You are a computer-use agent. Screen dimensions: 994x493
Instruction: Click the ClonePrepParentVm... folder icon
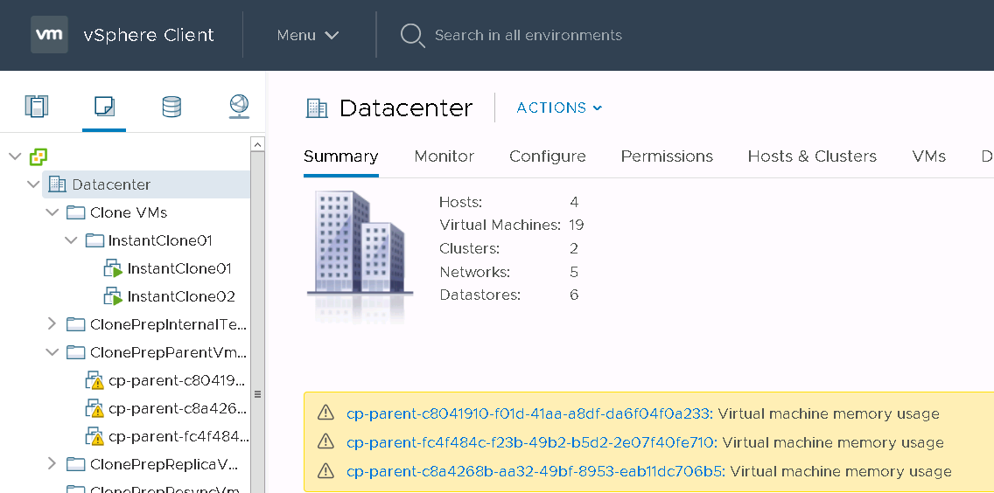[75, 352]
